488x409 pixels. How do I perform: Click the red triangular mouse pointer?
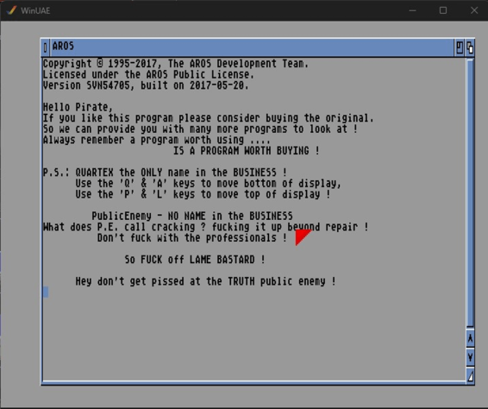[x=302, y=236]
